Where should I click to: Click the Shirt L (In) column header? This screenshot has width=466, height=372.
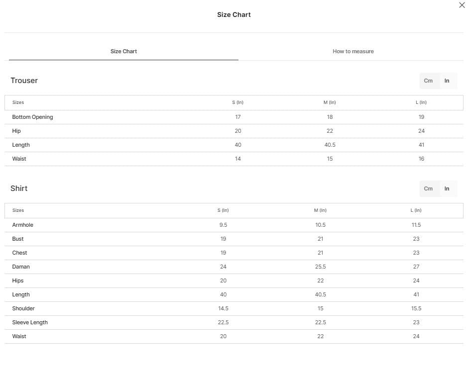[x=416, y=210]
